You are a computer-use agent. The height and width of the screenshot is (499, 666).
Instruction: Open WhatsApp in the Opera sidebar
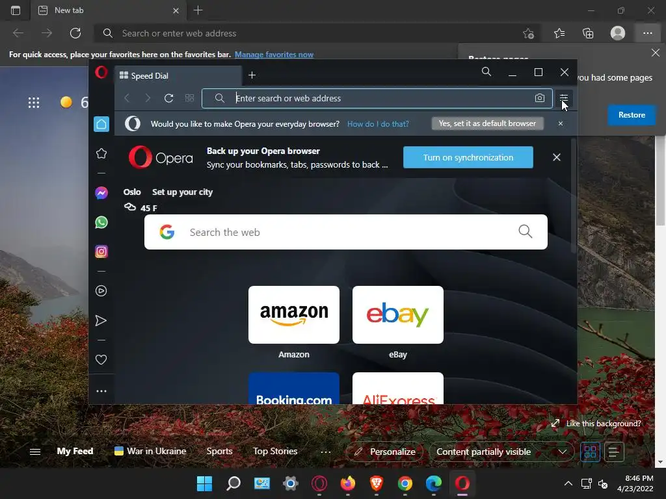click(101, 222)
